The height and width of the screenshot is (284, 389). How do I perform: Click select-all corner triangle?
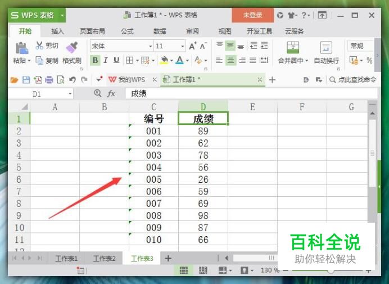[x=24, y=107]
